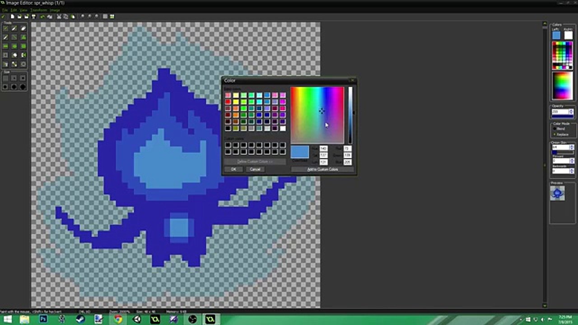Select the Draw Line tool
This screenshot has width=578, height=325.
pos(14,37)
